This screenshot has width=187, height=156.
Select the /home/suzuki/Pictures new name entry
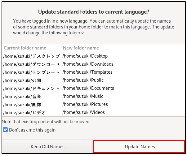(x=85, y=104)
